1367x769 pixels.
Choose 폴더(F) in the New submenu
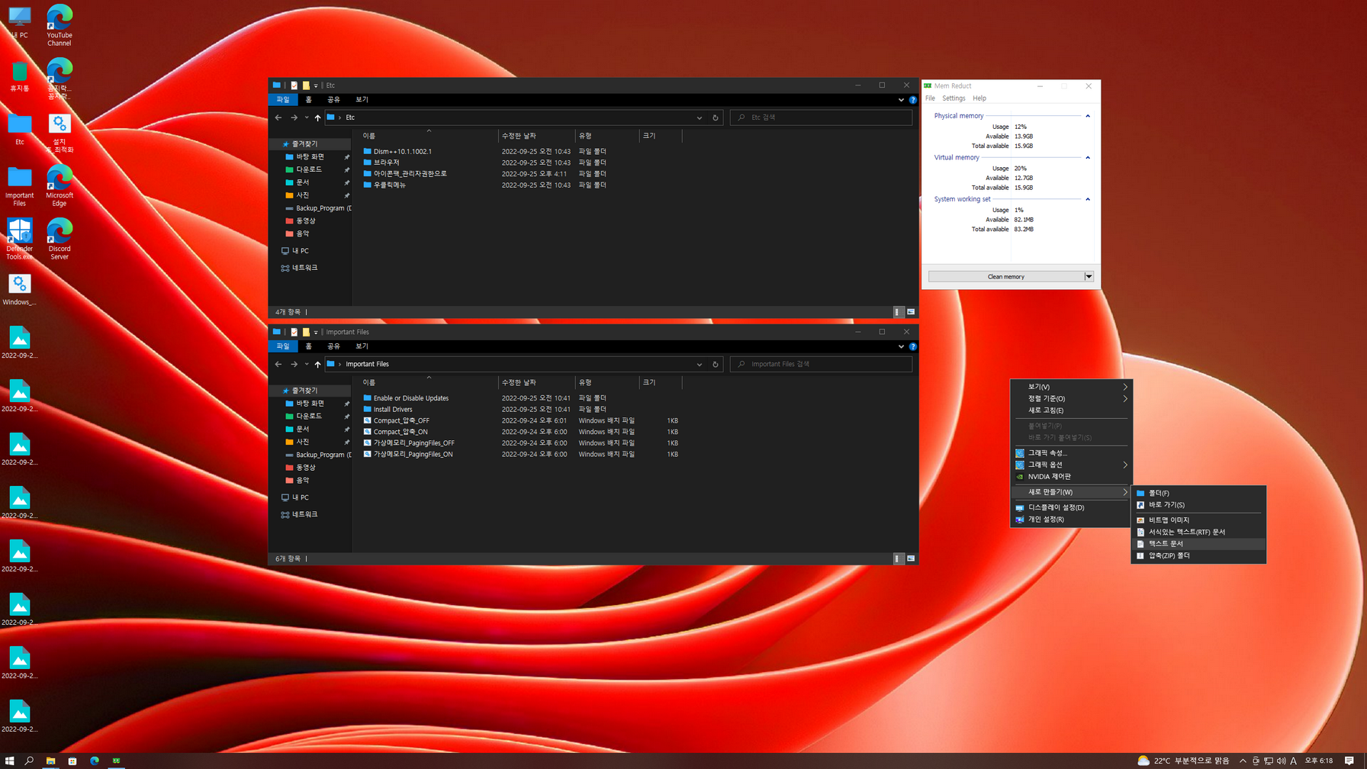pos(1198,493)
